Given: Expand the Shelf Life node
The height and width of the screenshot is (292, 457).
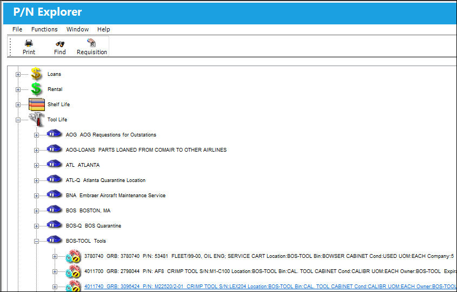Looking at the screenshot, I should 18,105.
